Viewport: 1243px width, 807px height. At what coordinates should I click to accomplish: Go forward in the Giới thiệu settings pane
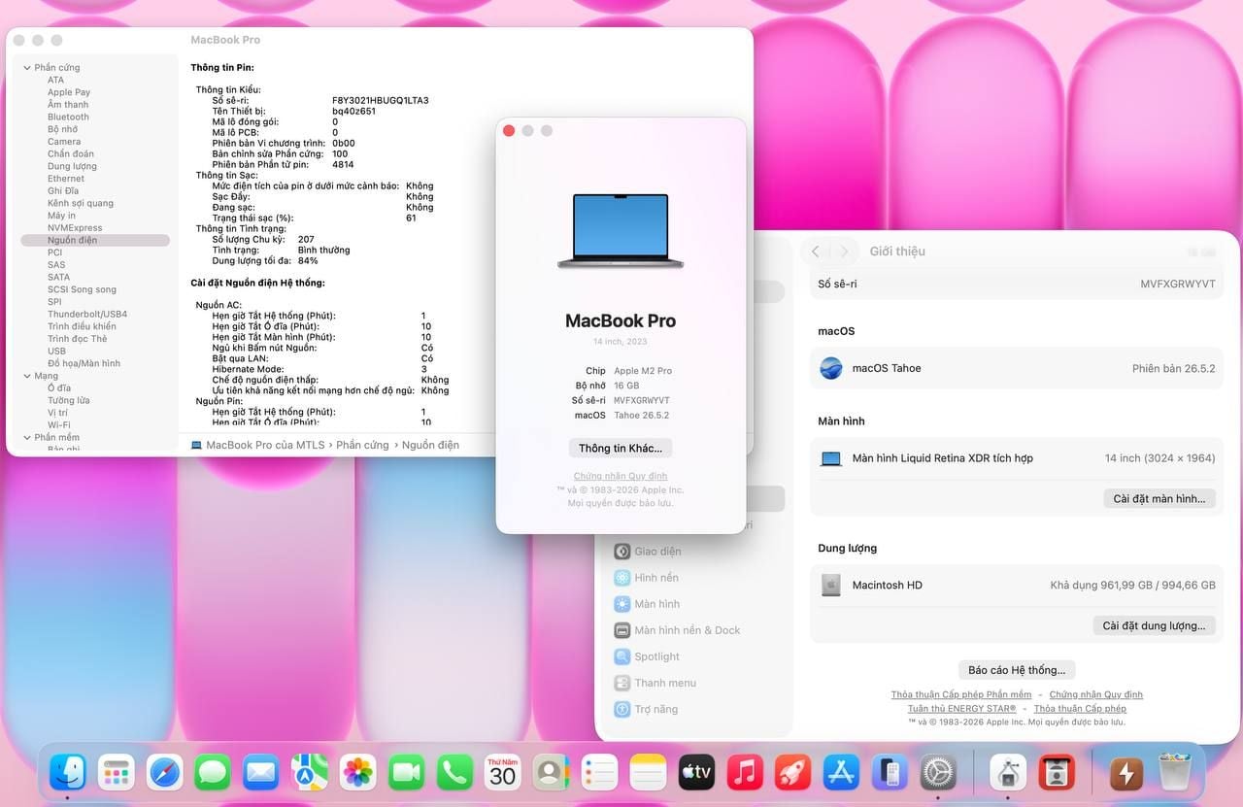click(845, 252)
